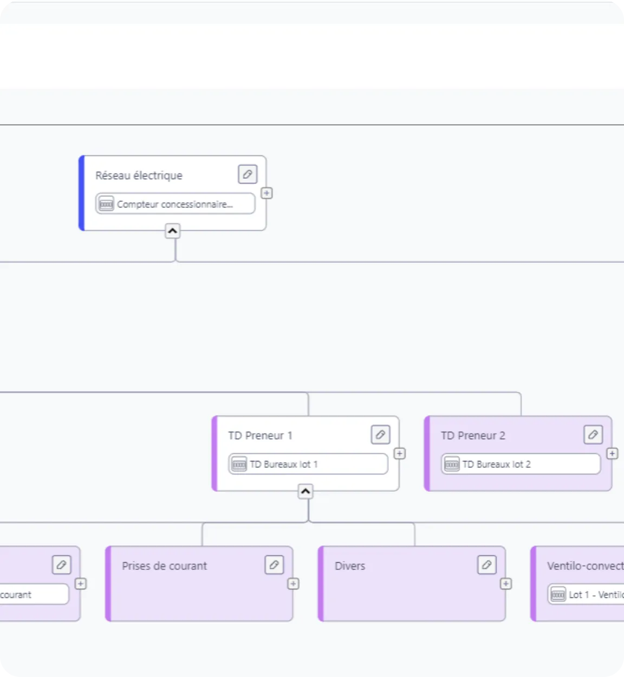This screenshot has height=677, width=624.
Task: Click the plus on the leftmost cut-off card
Action: pyautogui.click(x=81, y=584)
